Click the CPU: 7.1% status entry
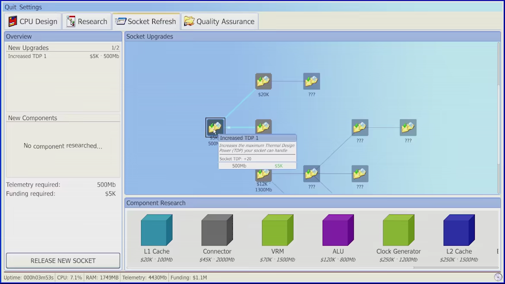The image size is (505, 284). (x=69, y=277)
